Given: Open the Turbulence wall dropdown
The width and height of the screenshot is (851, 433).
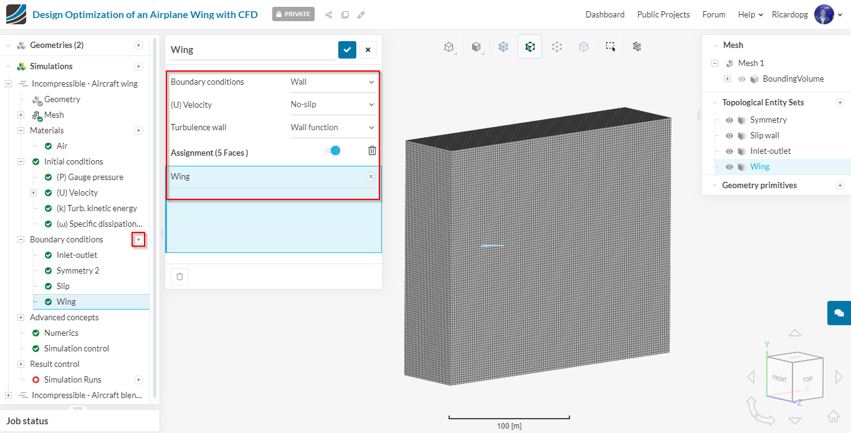Looking at the screenshot, I should click(333, 127).
